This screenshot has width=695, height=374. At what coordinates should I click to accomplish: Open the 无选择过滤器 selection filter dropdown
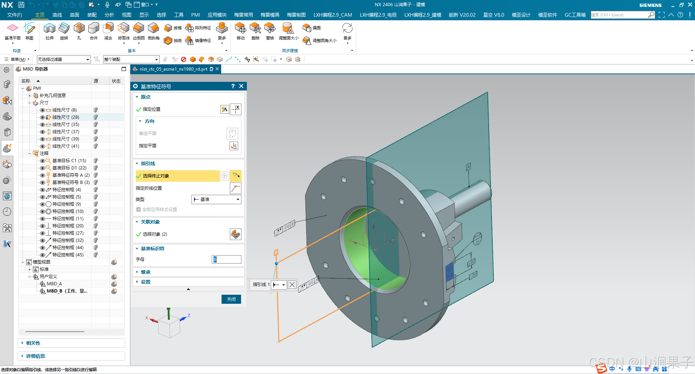pyautogui.click(x=64, y=59)
